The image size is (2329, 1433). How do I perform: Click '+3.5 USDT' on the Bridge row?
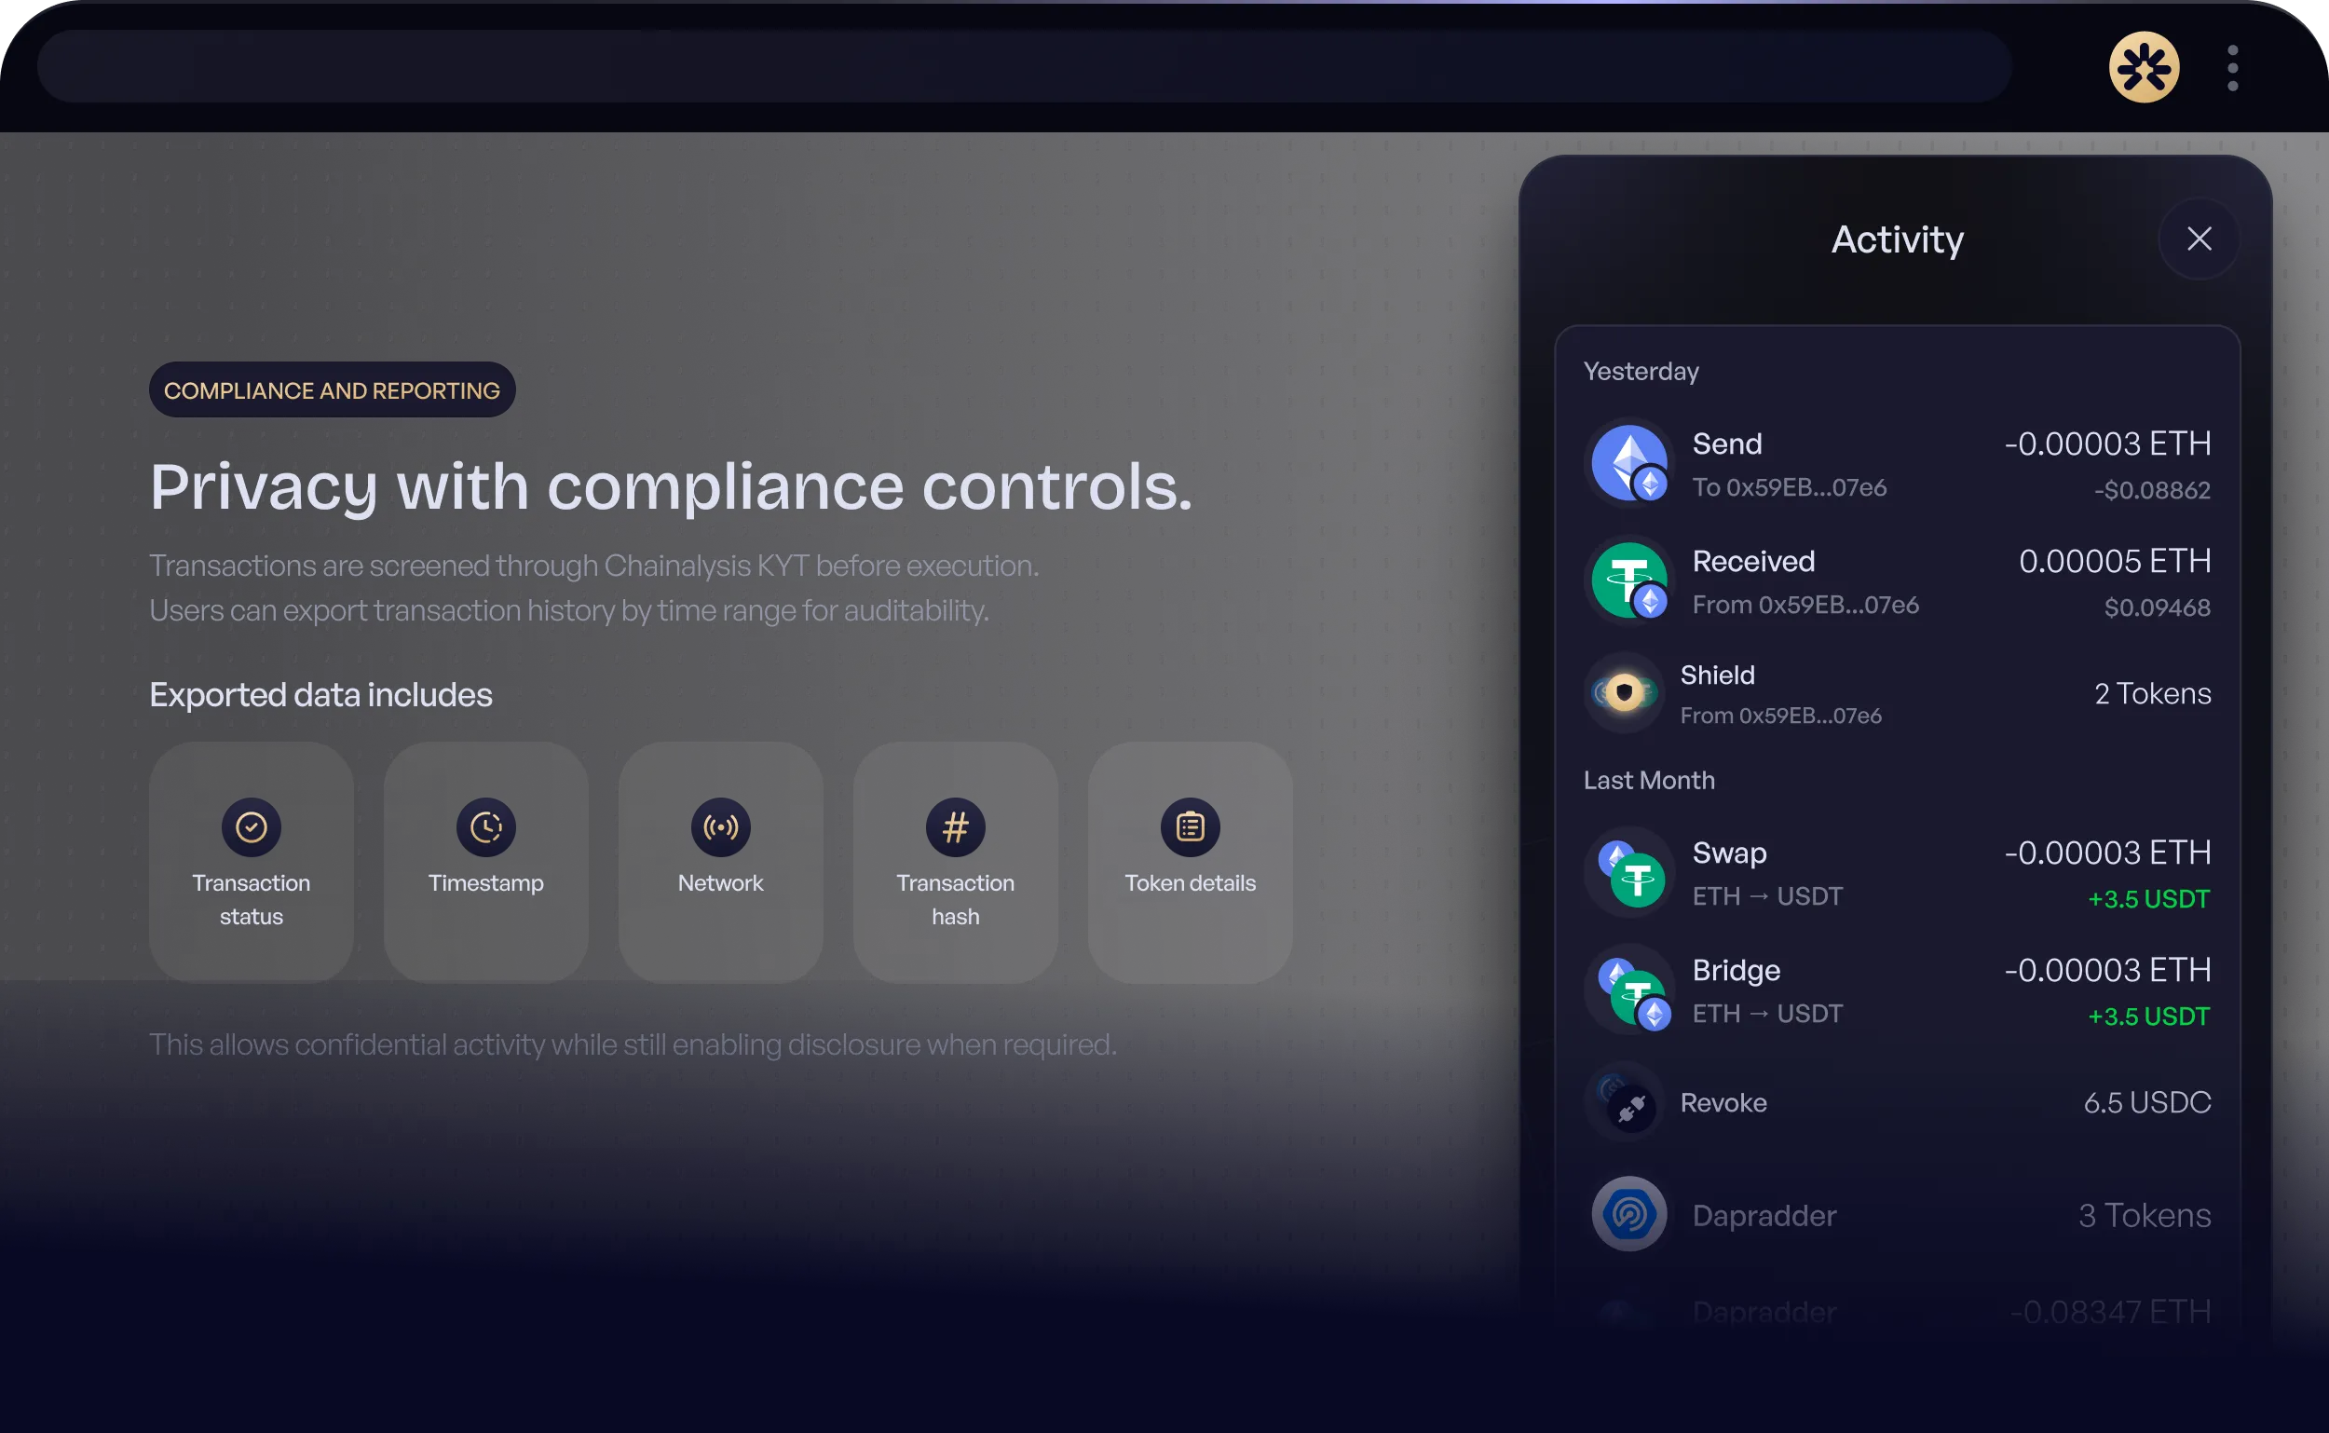[x=2148, y=1016]
